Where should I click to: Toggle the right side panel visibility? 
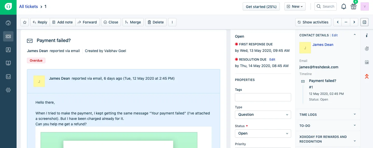tap(364, 22)
